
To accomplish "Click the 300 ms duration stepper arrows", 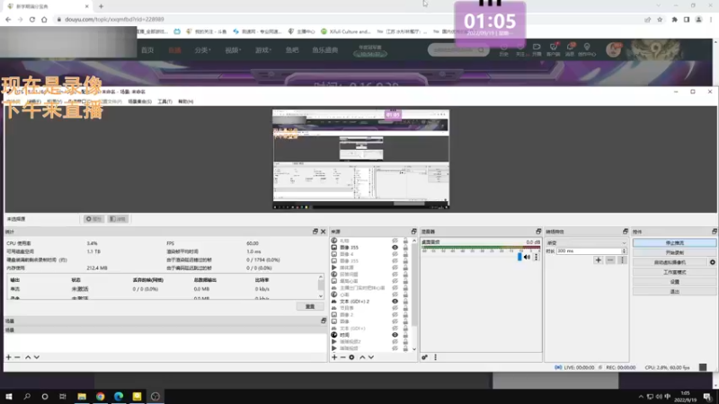I will 624,251.
